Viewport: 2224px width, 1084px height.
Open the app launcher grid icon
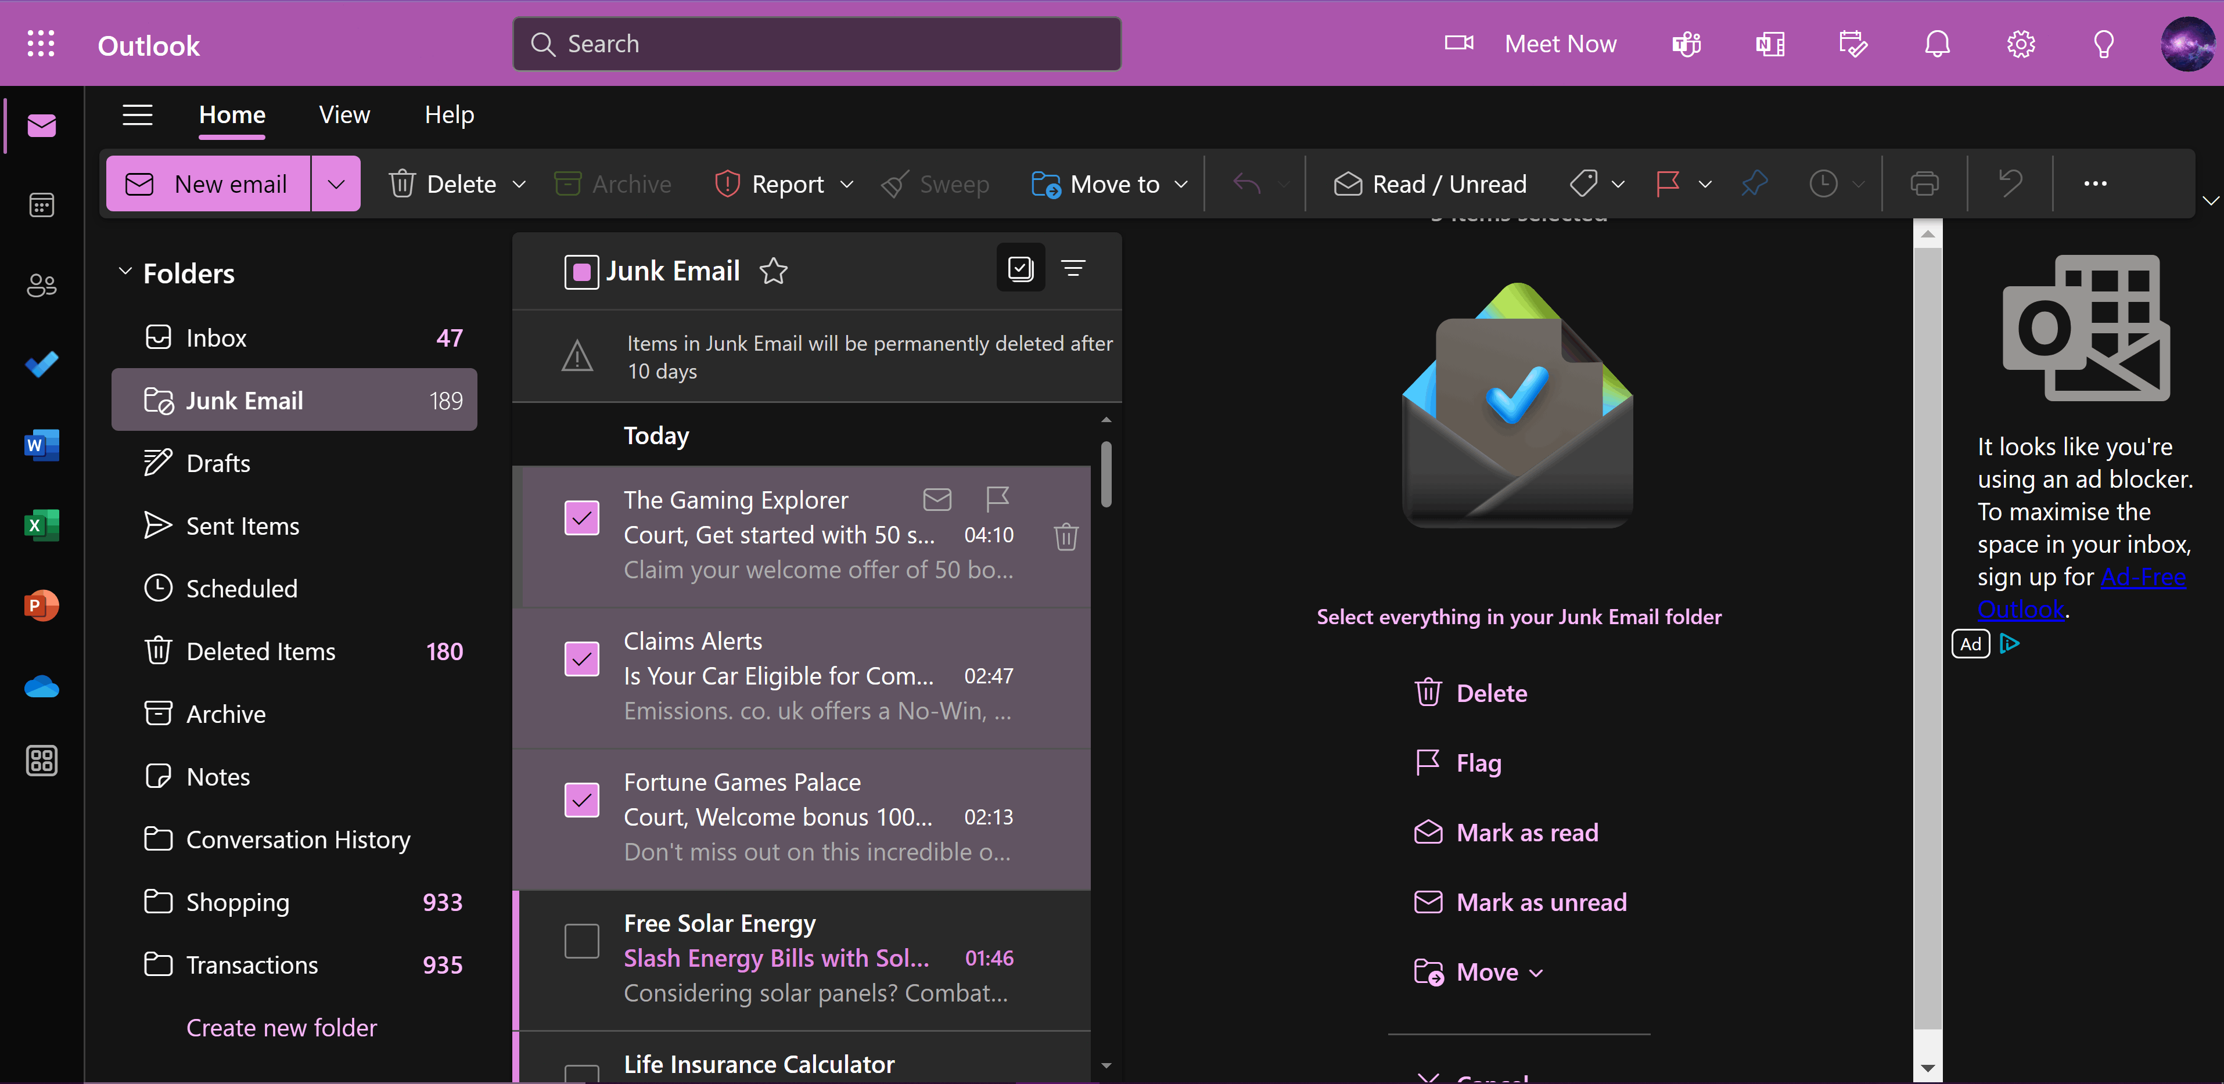(x=41, y=43)
